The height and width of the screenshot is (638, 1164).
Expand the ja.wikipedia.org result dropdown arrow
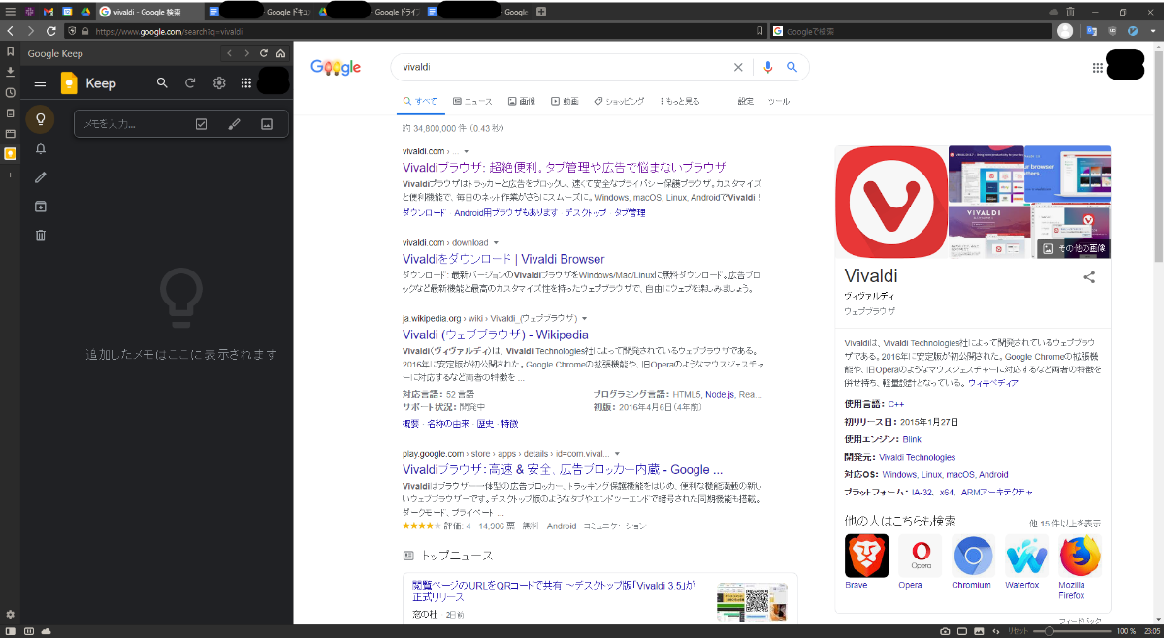[x=585, y=318]
